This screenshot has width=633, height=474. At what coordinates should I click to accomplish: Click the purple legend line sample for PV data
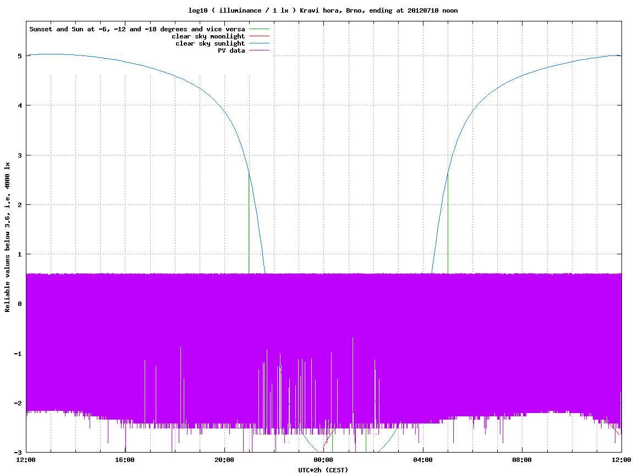pyautogui.click(x=259, y=51)
